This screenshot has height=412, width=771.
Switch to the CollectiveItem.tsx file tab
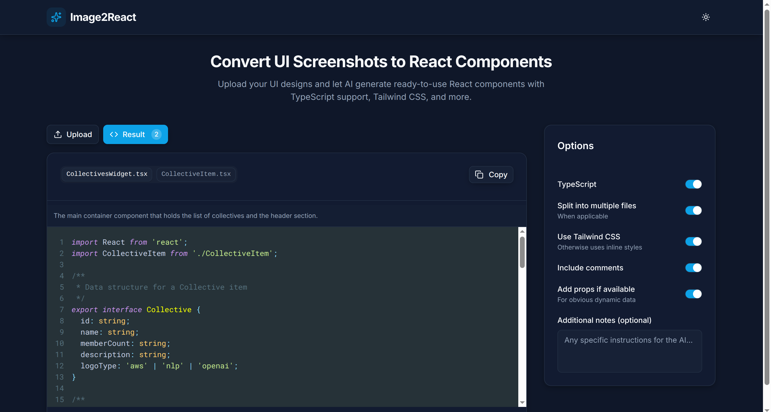[196, 174]
